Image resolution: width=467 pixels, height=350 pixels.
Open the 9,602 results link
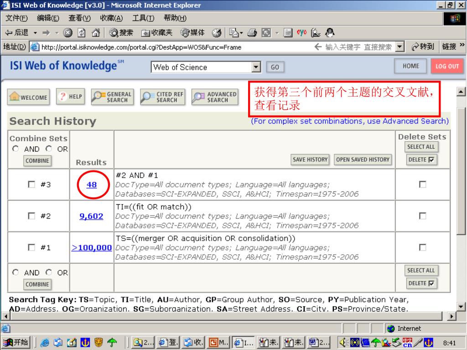(x=91, y=216)
